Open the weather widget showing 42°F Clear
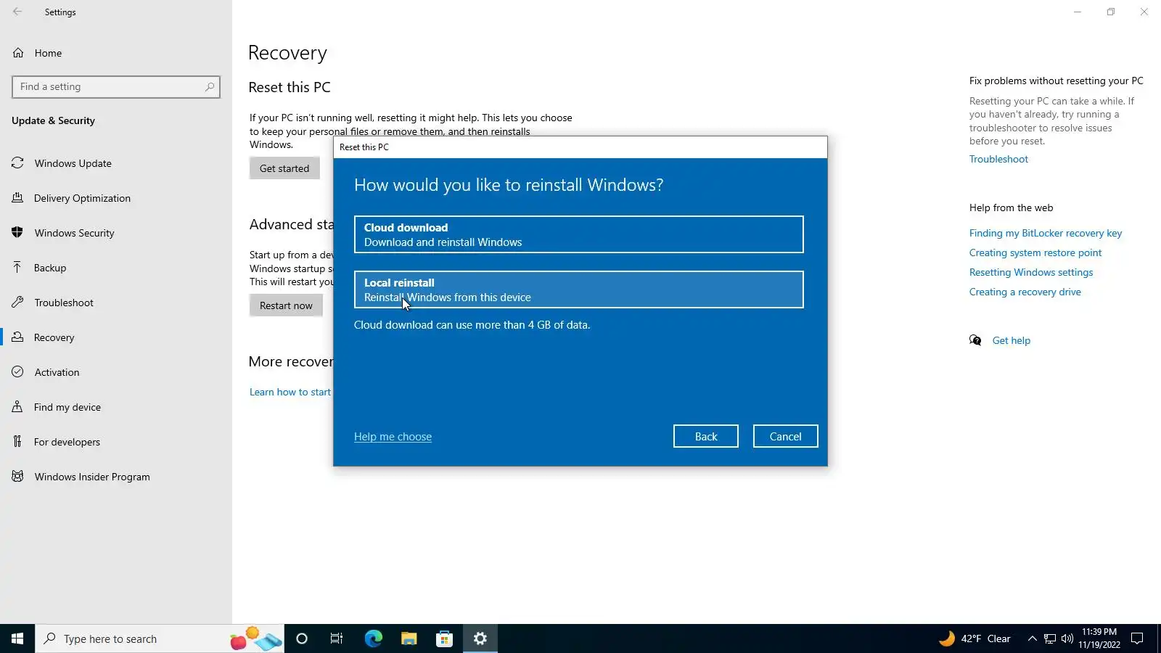Screen dimensions: 1161x653 975,638
